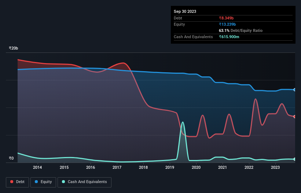Click the 2019 cash spike peak

click(x=183, y=122)
